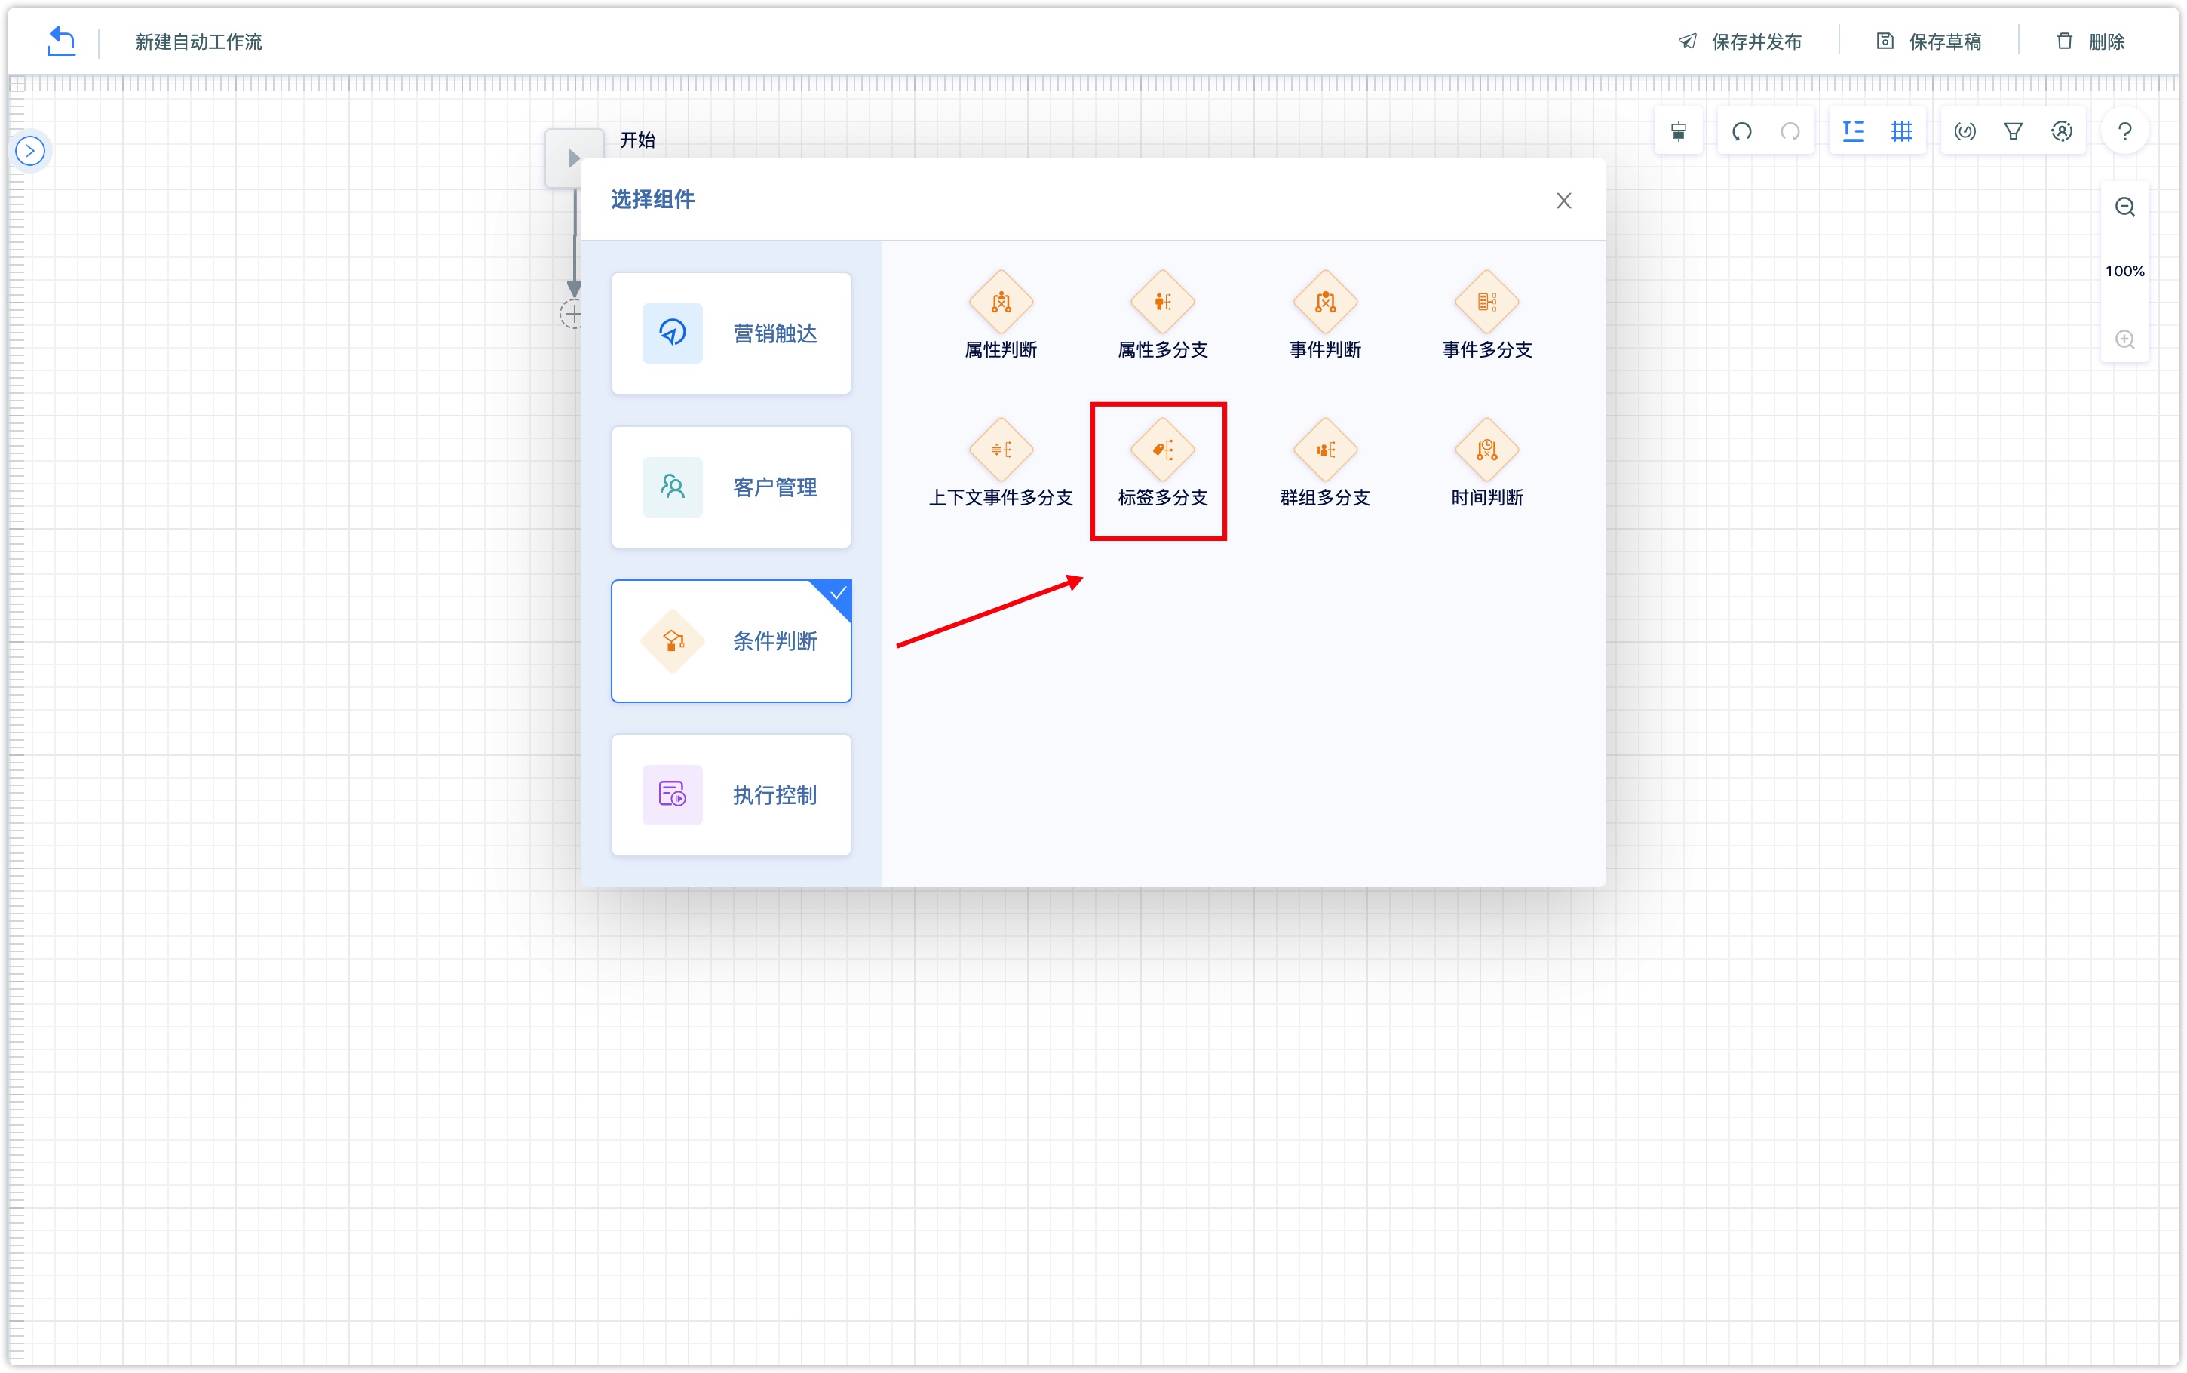Switch to the 执行控制 category
2187x1373 pixels.
pos(732,794)
